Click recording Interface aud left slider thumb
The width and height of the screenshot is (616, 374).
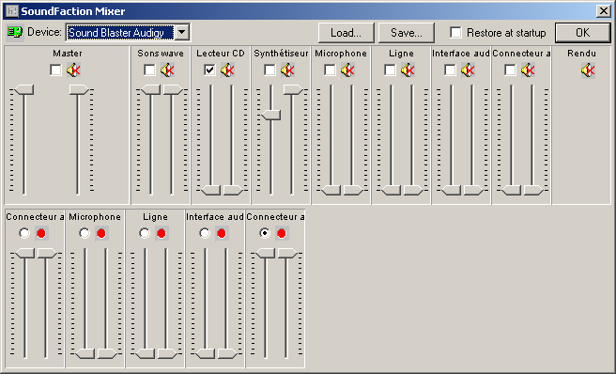click(205, 353)
